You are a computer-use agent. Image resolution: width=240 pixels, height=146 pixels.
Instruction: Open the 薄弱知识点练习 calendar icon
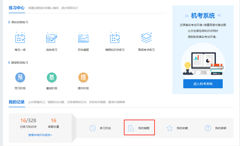pyautogui.click(x=115, y=38)
